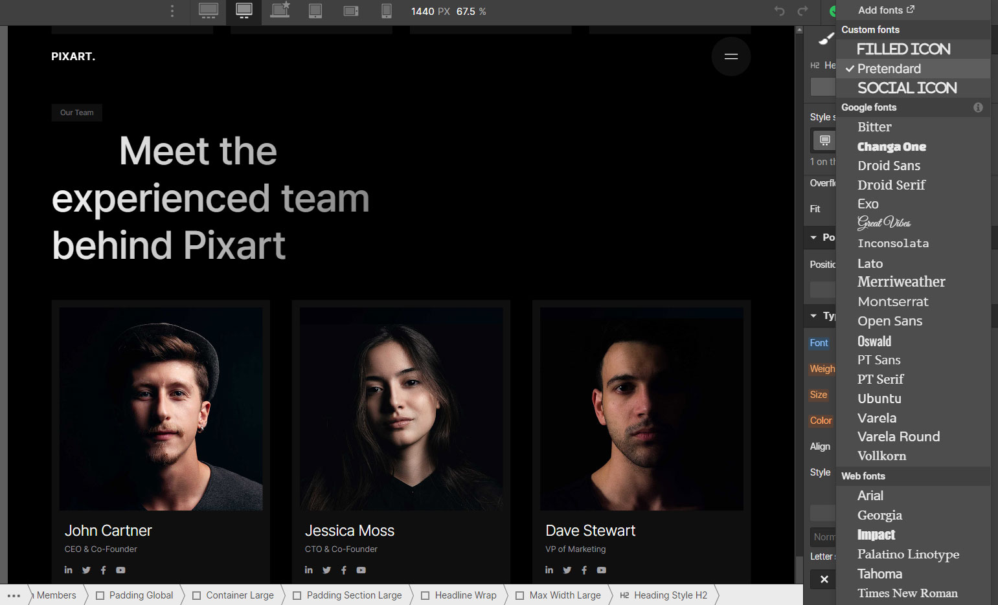Switch to the base desktop breakpoint
This screenshot has height=605, width=998.
[x=244, y=11]
